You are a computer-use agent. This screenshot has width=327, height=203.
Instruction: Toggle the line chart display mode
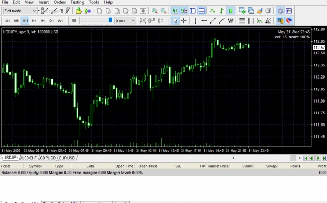tap(213, 11)
